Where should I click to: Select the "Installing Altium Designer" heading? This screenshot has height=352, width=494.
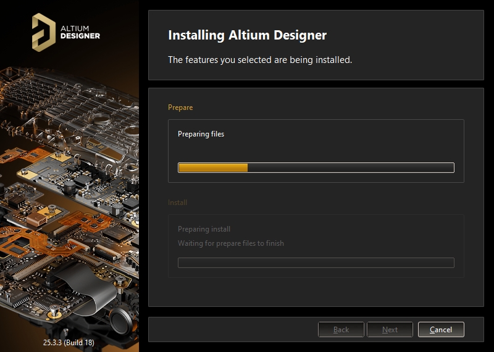247,35
